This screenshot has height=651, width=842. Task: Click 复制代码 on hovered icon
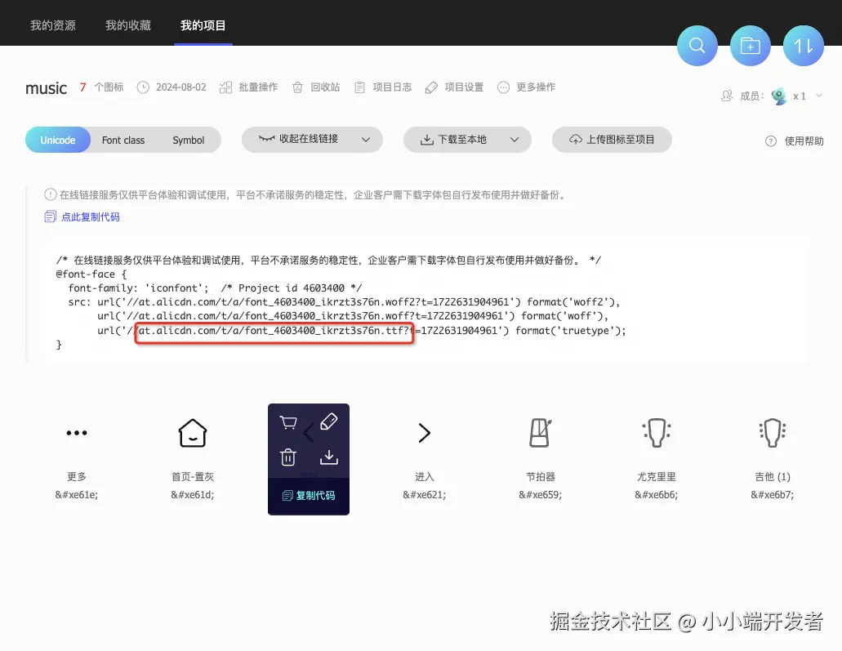coord(309,495)
